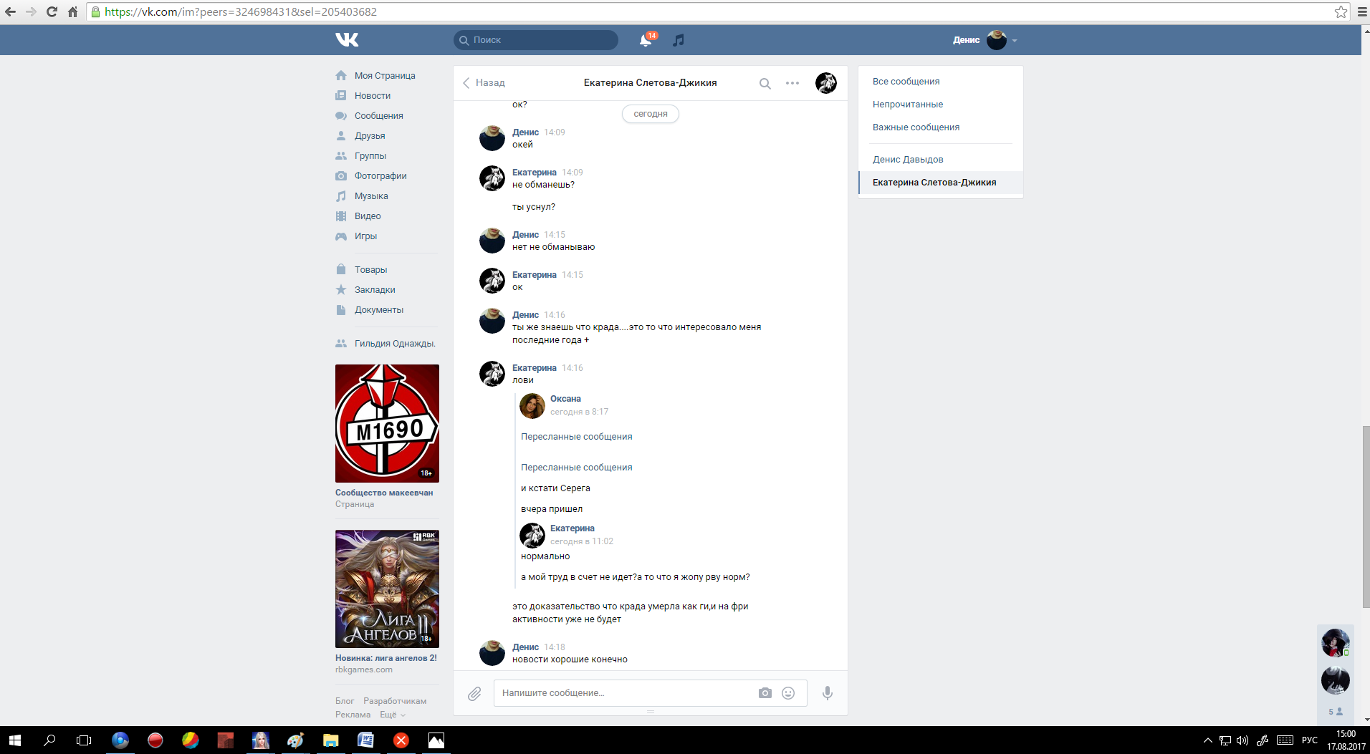Screen dimensions: 1370x754
Task: Click the browser address bar URL
Action: (x=241, y=11)
